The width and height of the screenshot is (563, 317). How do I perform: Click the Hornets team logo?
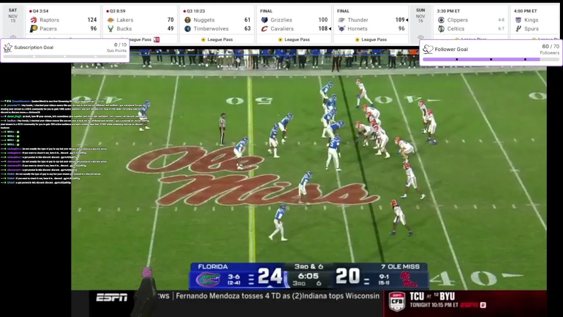tap(341, 29)
